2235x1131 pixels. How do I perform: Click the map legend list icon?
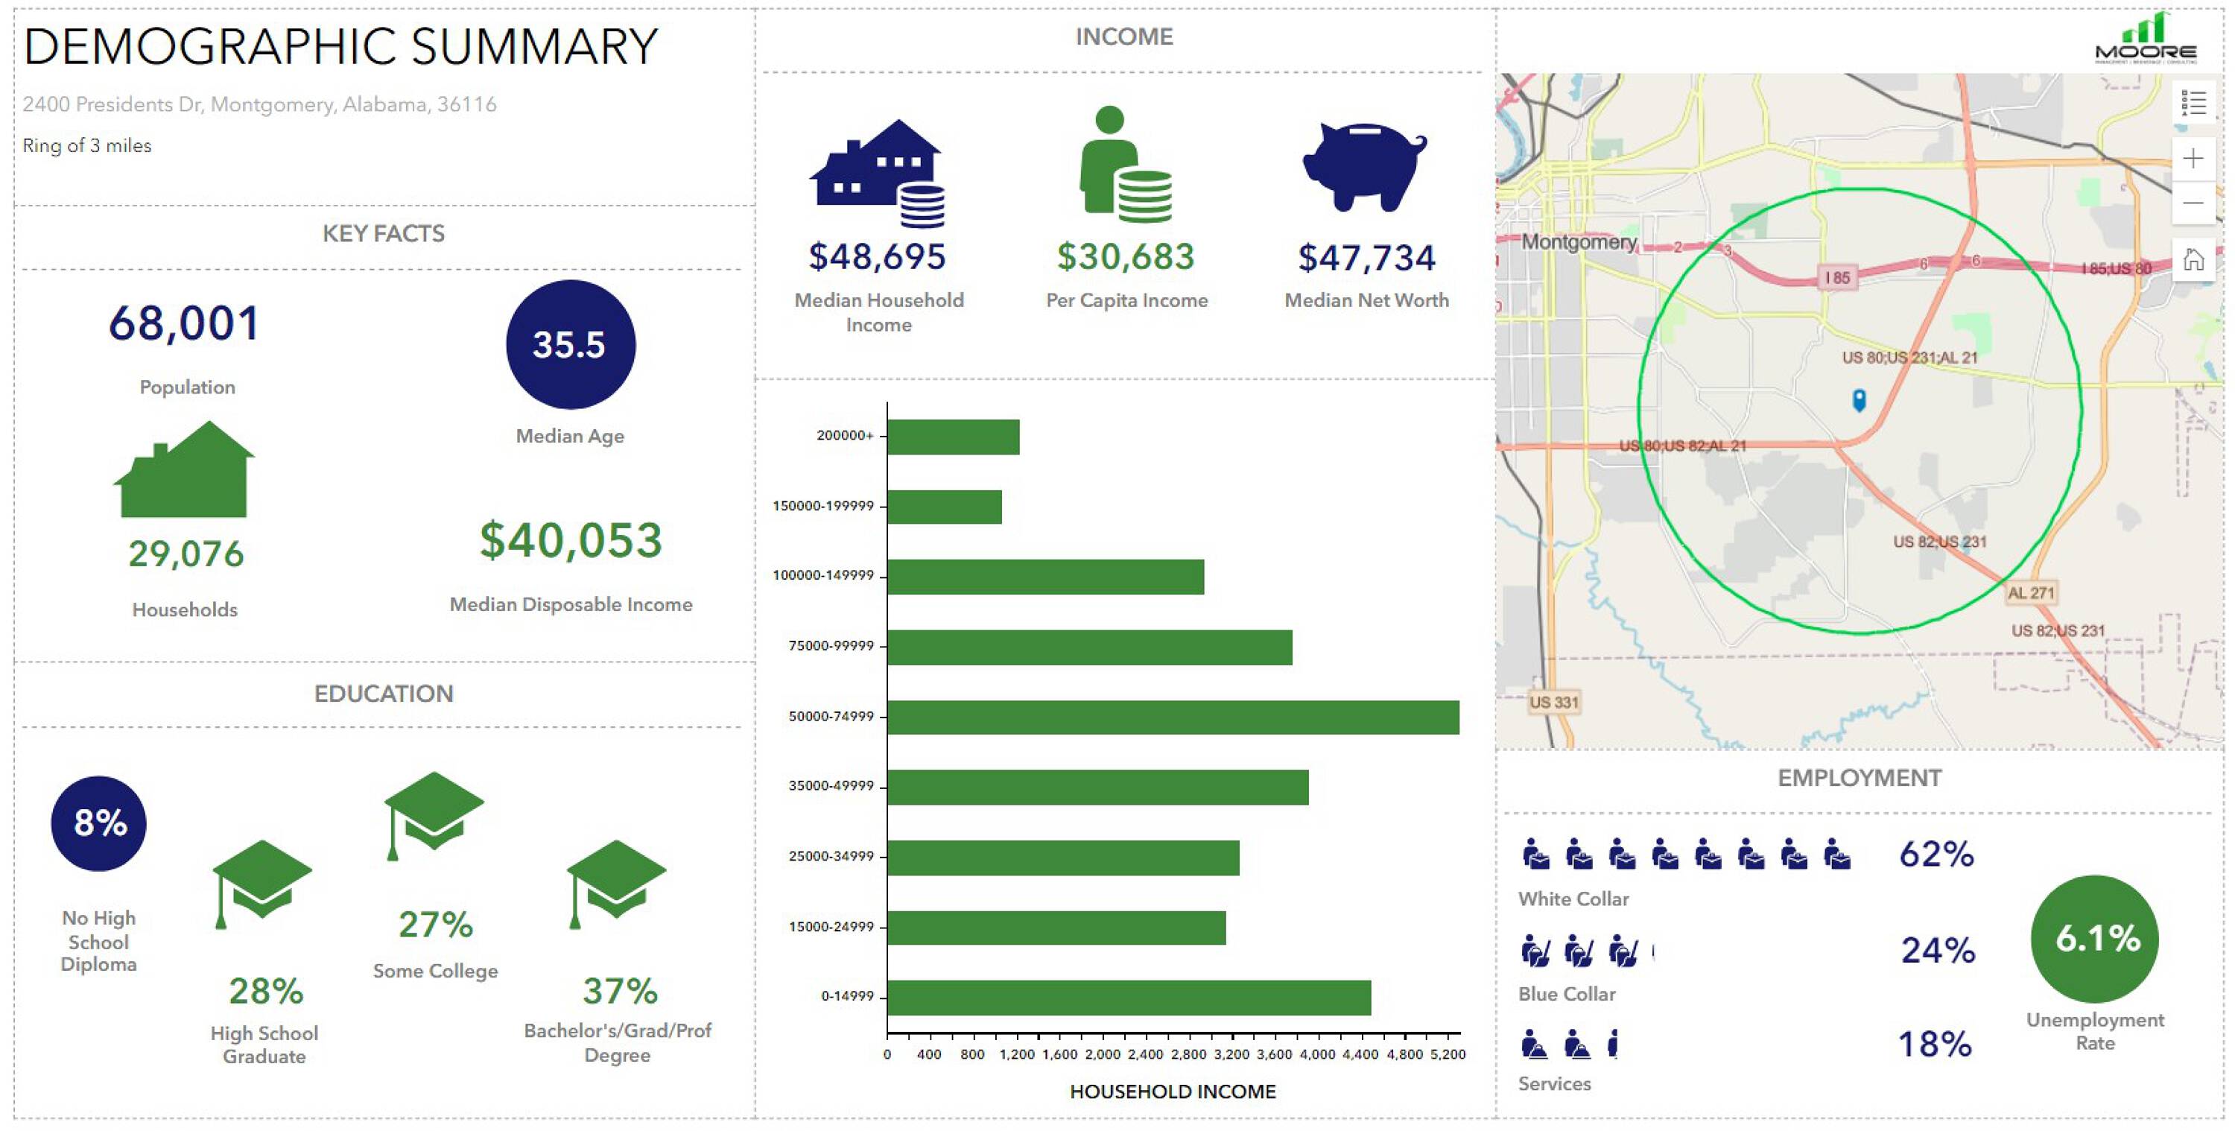pos(2193,104)
